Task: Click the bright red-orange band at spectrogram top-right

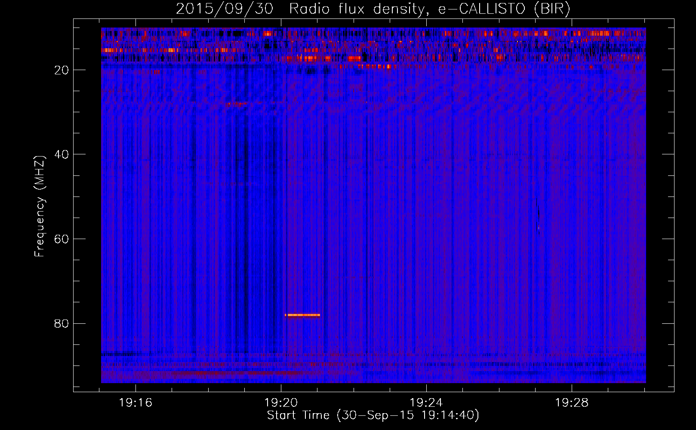Action: point(598,33)
